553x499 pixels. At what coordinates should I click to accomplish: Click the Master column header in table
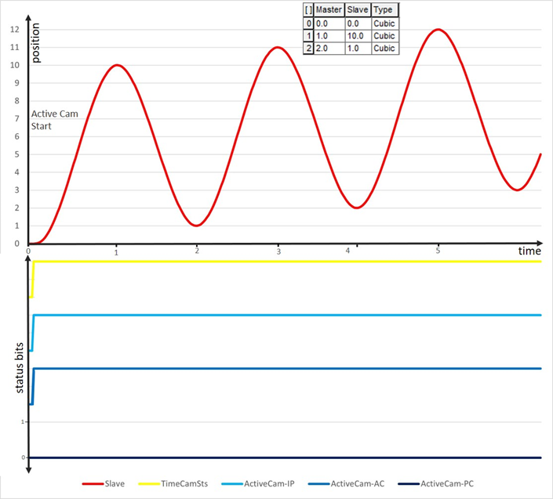(329, 10)
